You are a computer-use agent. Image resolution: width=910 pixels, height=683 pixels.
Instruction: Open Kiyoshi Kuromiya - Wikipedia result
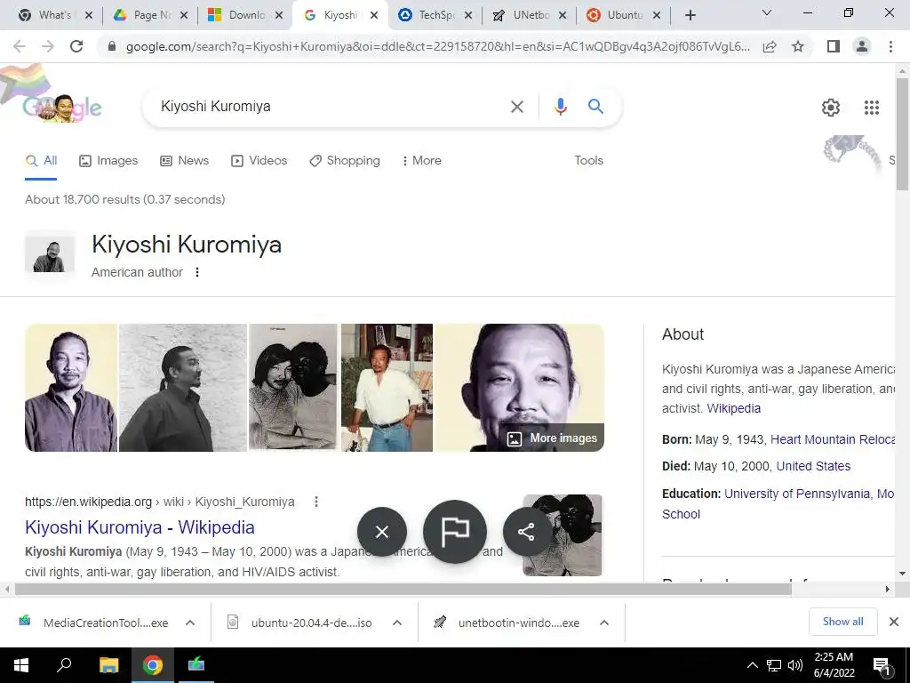(140, 527)
